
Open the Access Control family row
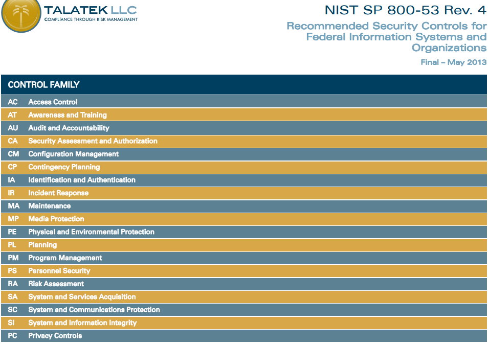click(53, 102)
